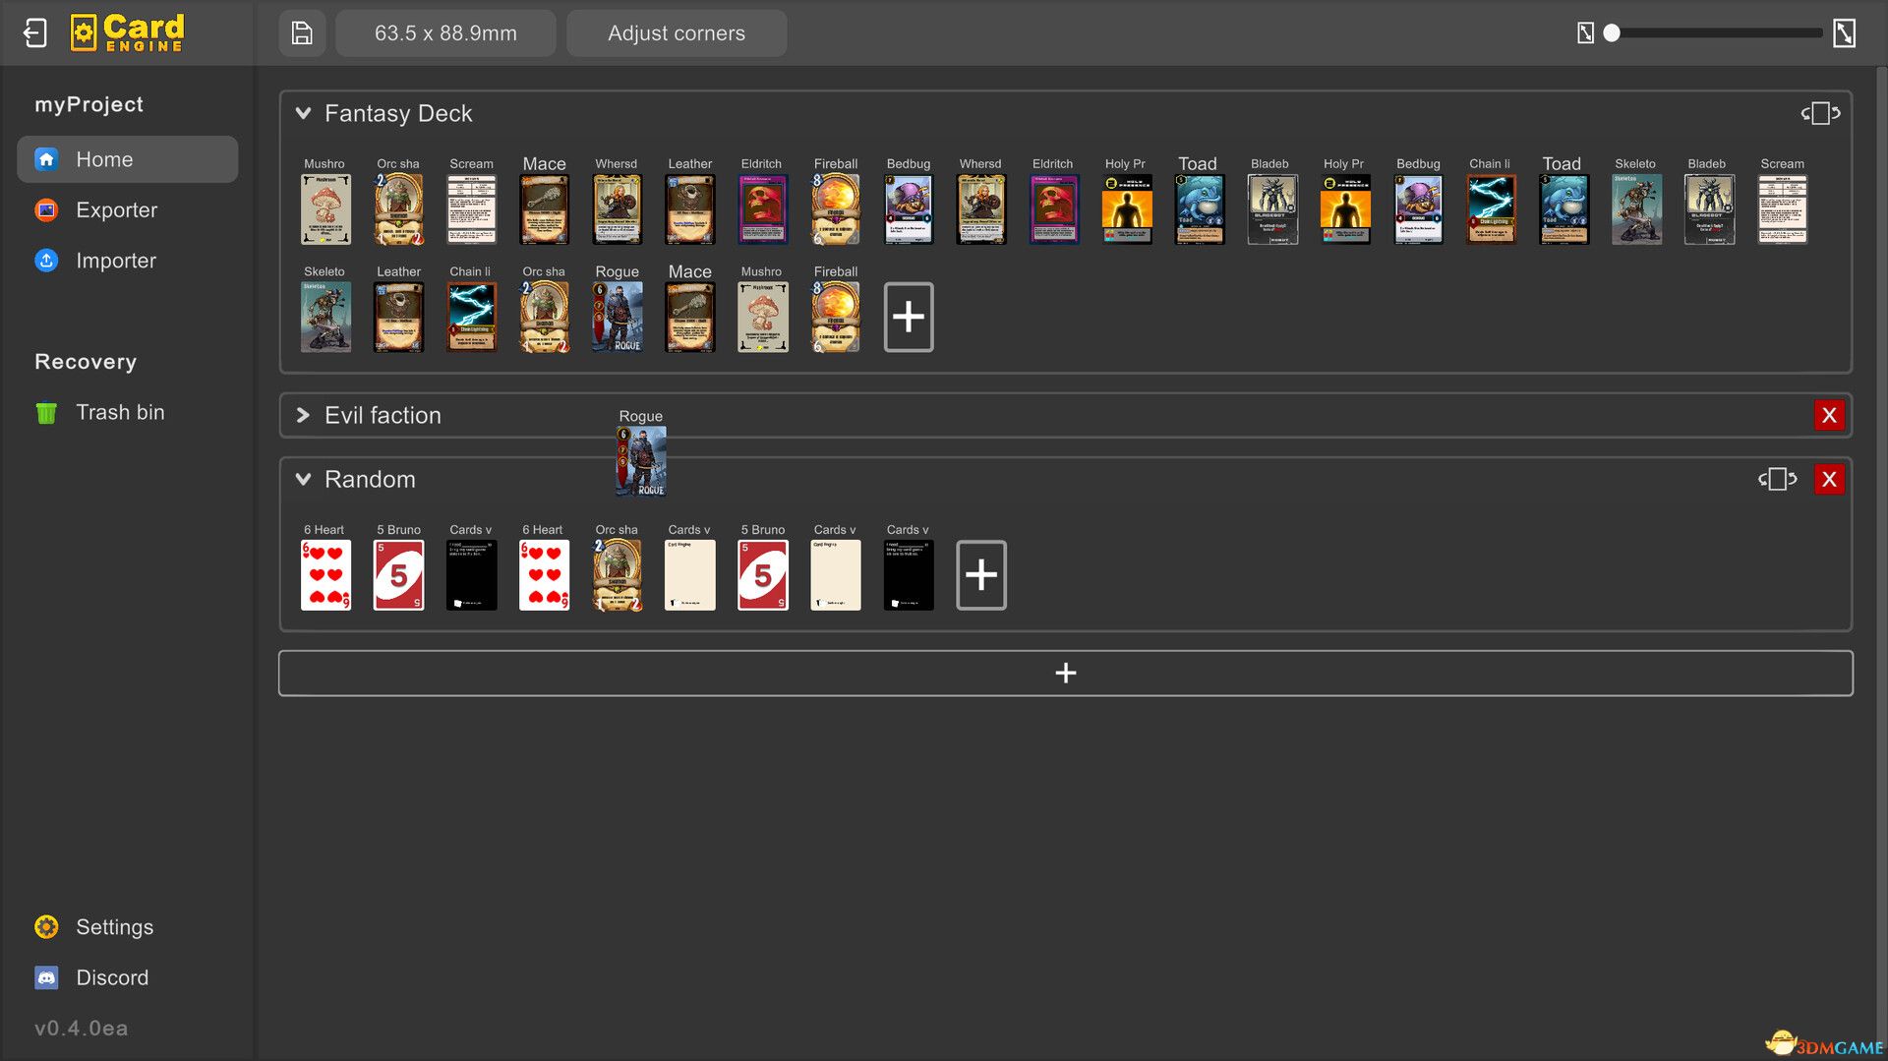This screenshot has width=1888, height=1061.
Task: Open the Importer page
Action: tap(116, 261)
